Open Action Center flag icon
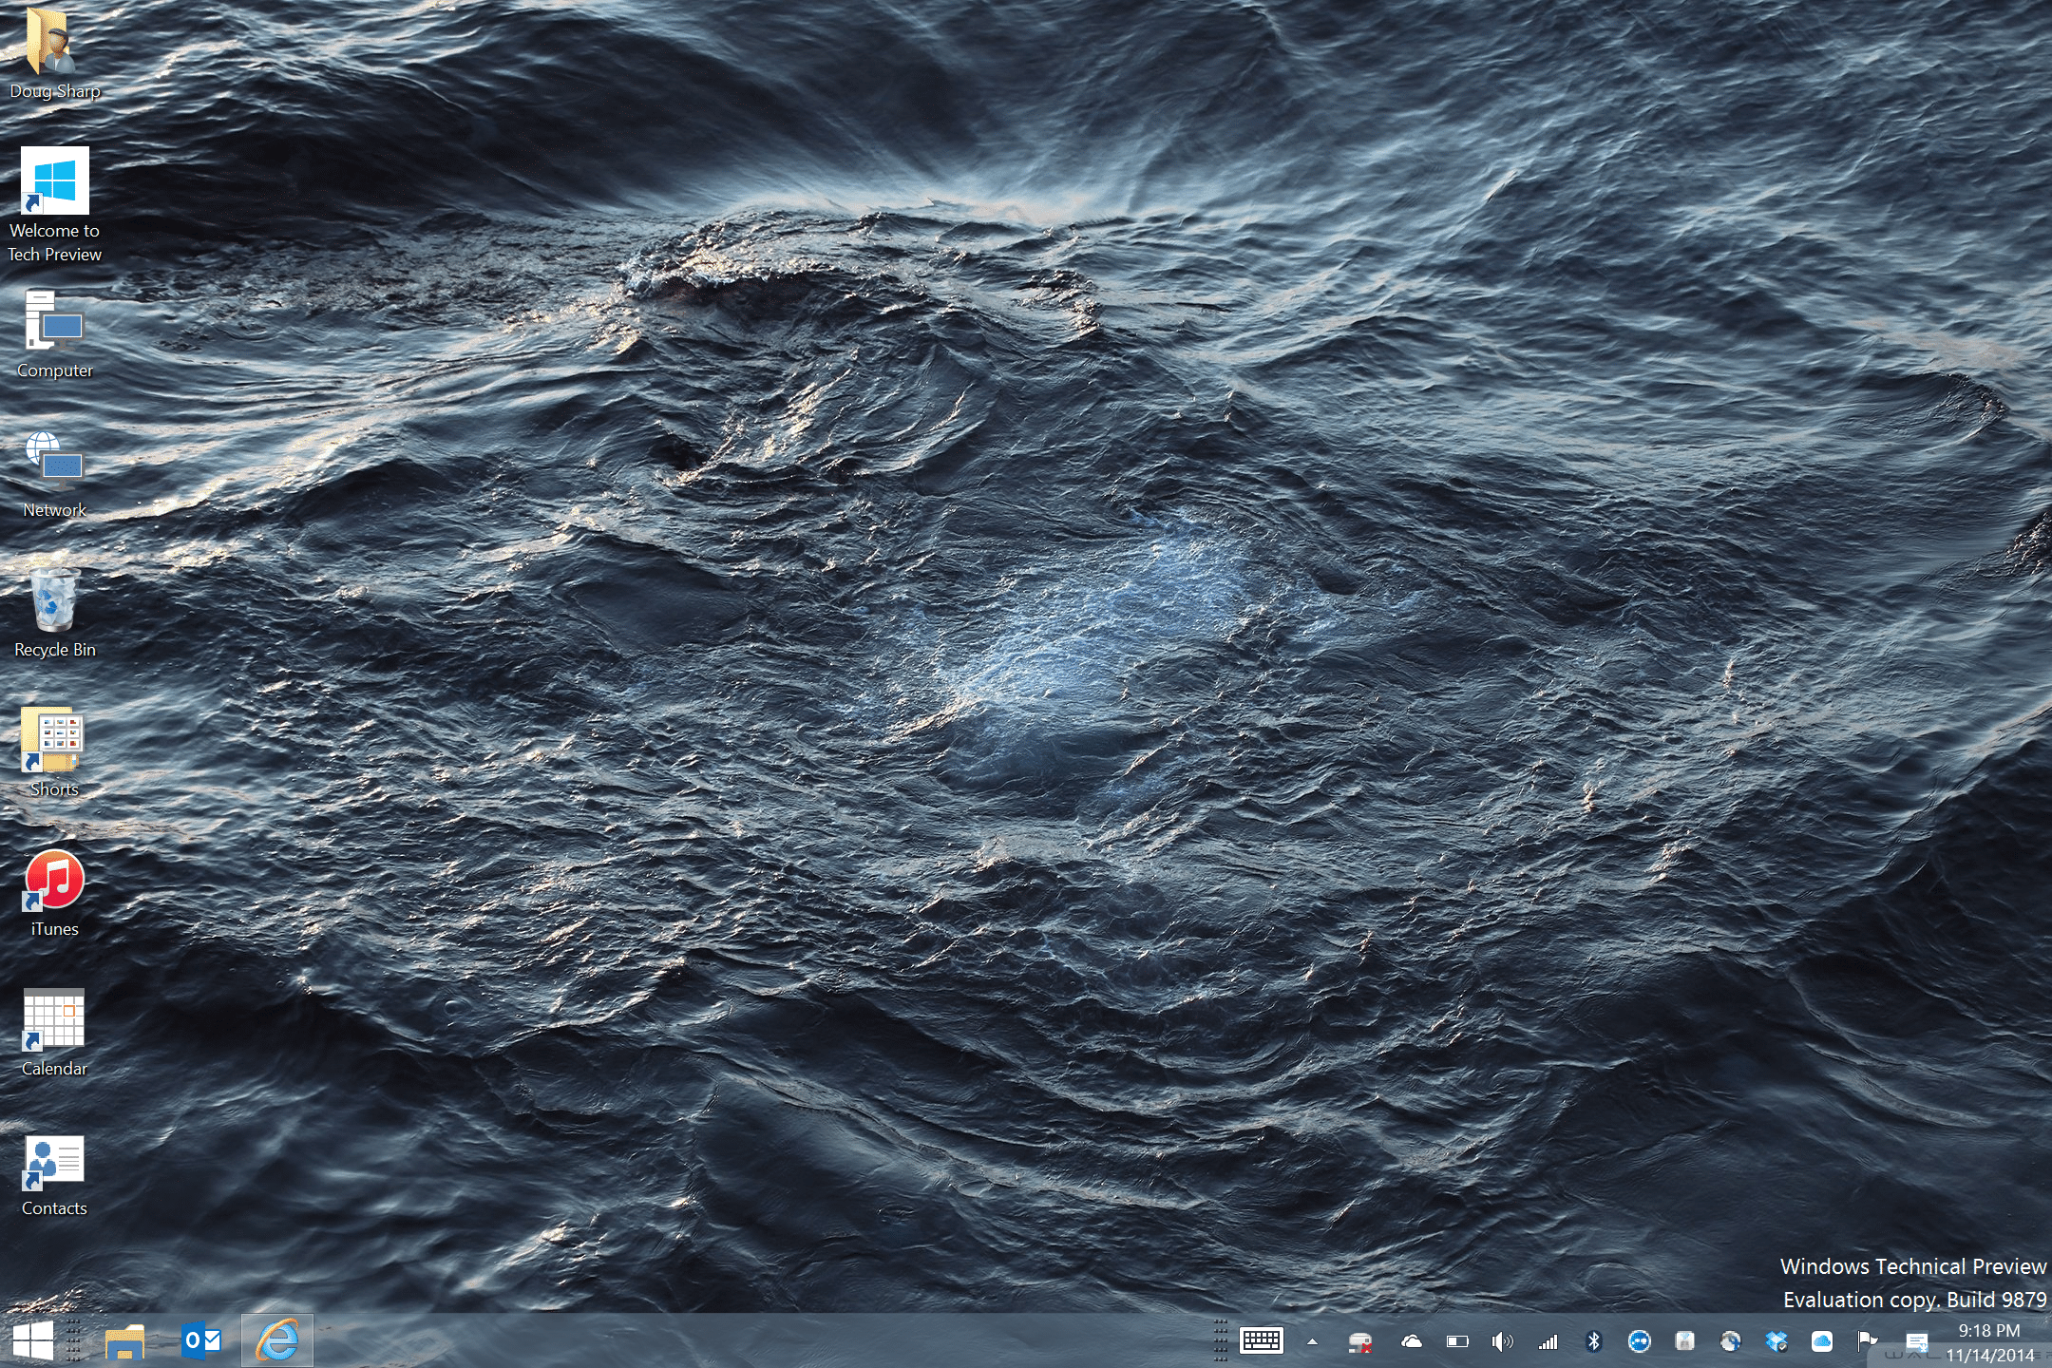Viewport: 2052px width, 1368px height. (x=1867, y=1341)
